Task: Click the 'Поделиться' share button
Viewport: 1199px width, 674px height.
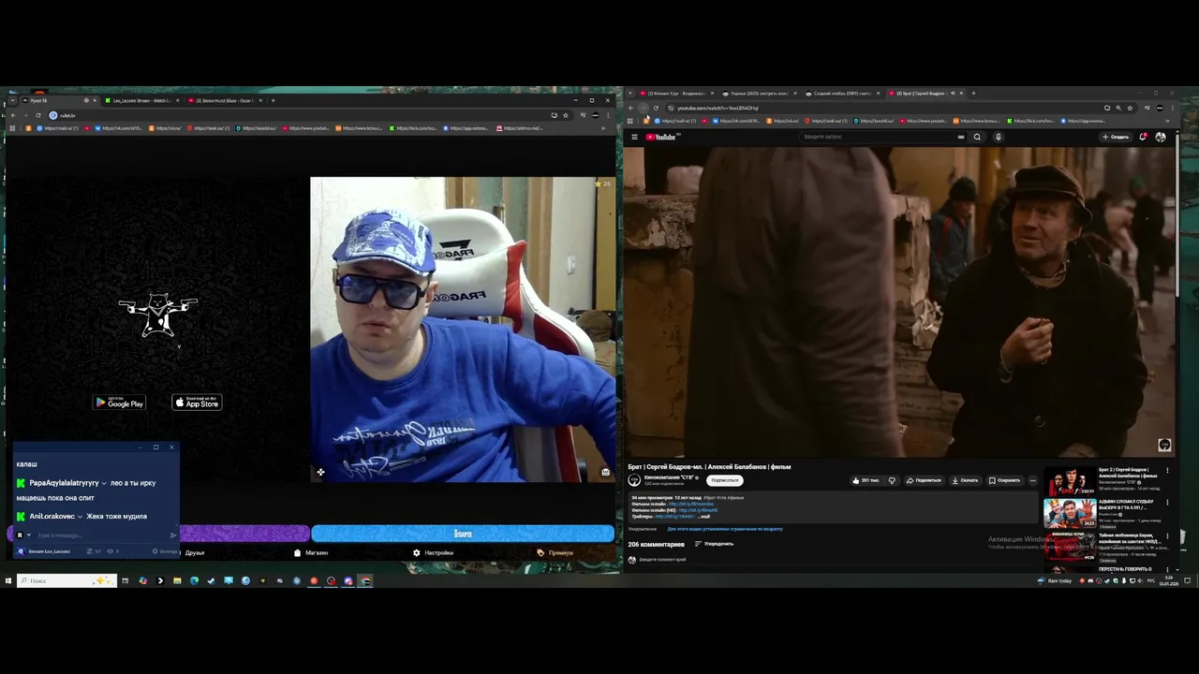Action: coord(924,480)
